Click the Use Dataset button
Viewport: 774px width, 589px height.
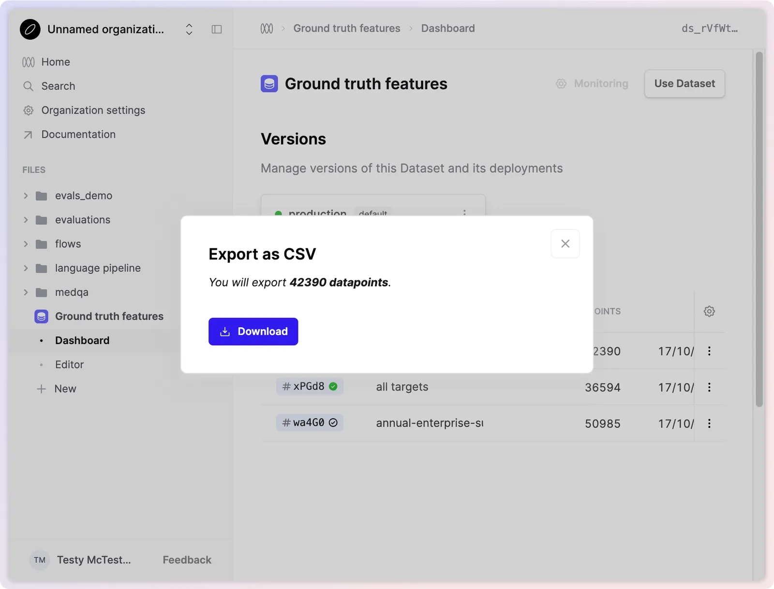pyautogui.click(x=685, y=84)
